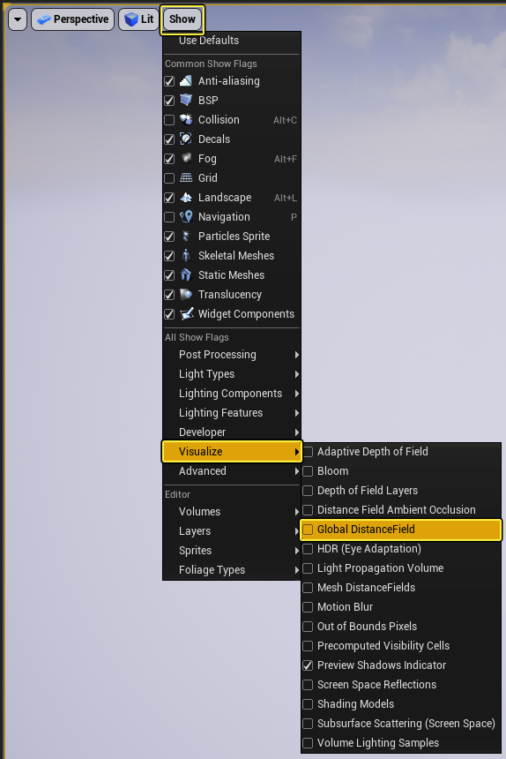This screenshot has width=506, height=759.
Task: Open the Lighting Features submenu arrow
Action: [297, 413]
